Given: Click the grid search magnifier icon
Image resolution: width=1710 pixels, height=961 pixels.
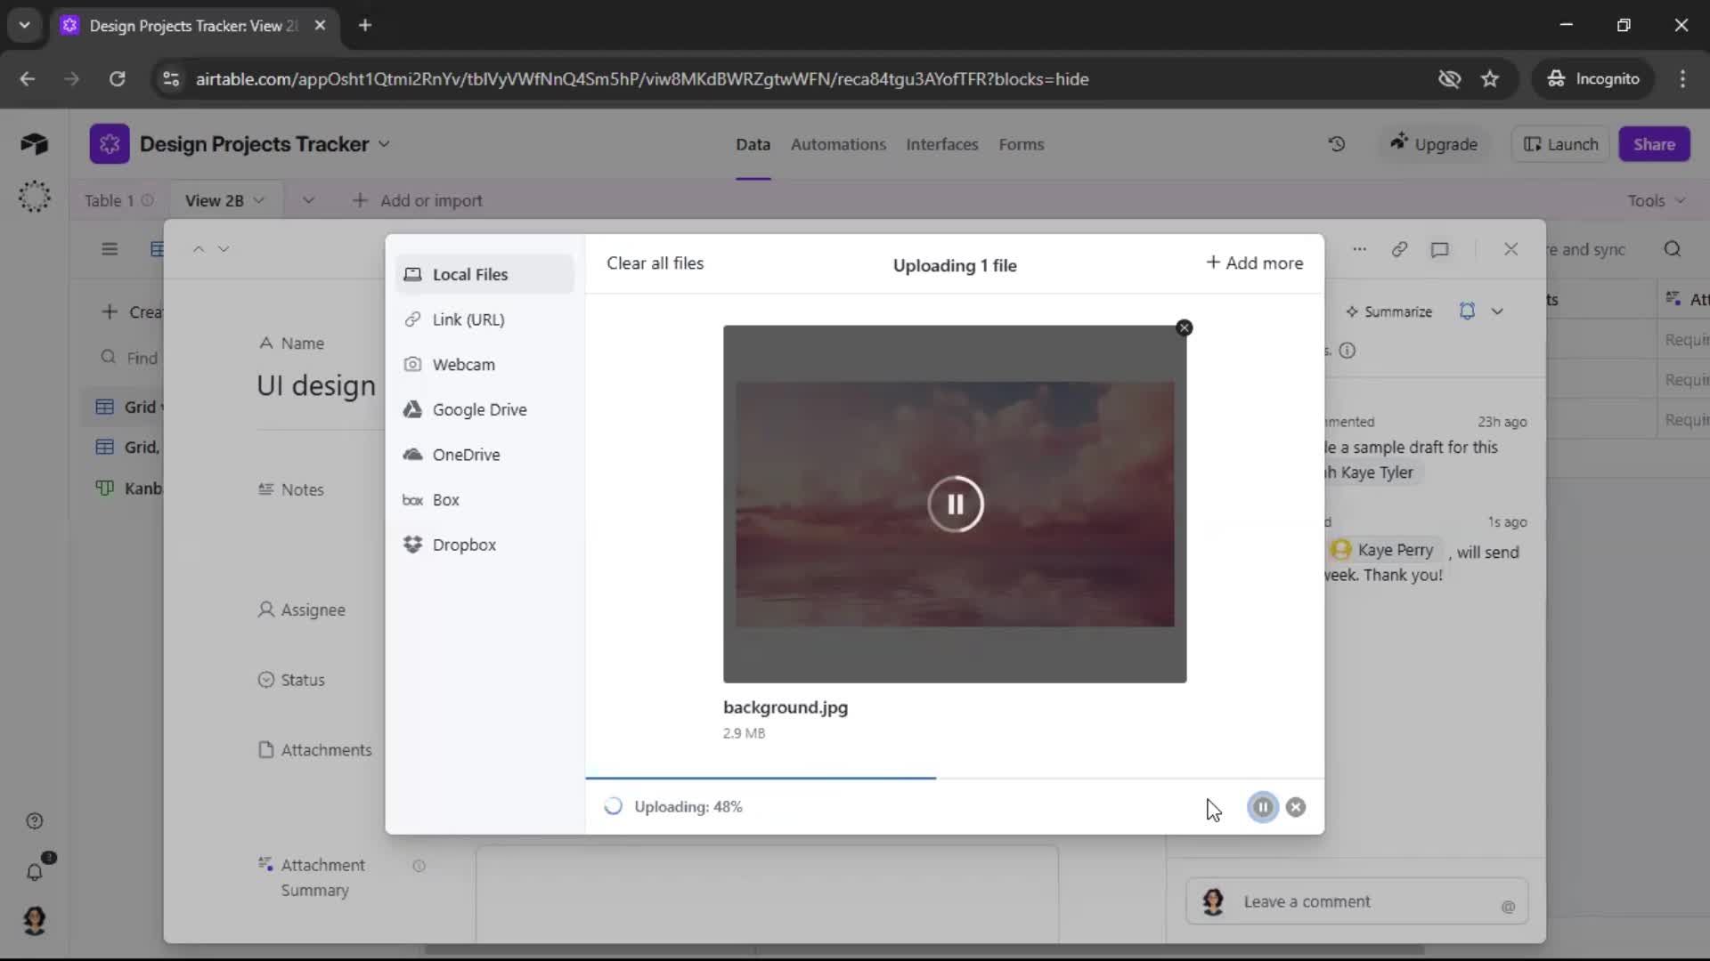Looking at the screenshot, I should click(x=1673, y=250).
